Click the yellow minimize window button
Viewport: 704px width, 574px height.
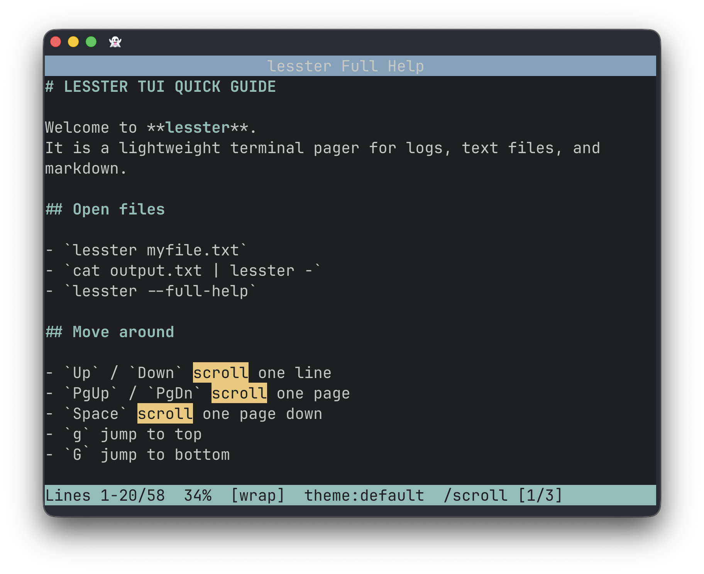coord(73,42)
